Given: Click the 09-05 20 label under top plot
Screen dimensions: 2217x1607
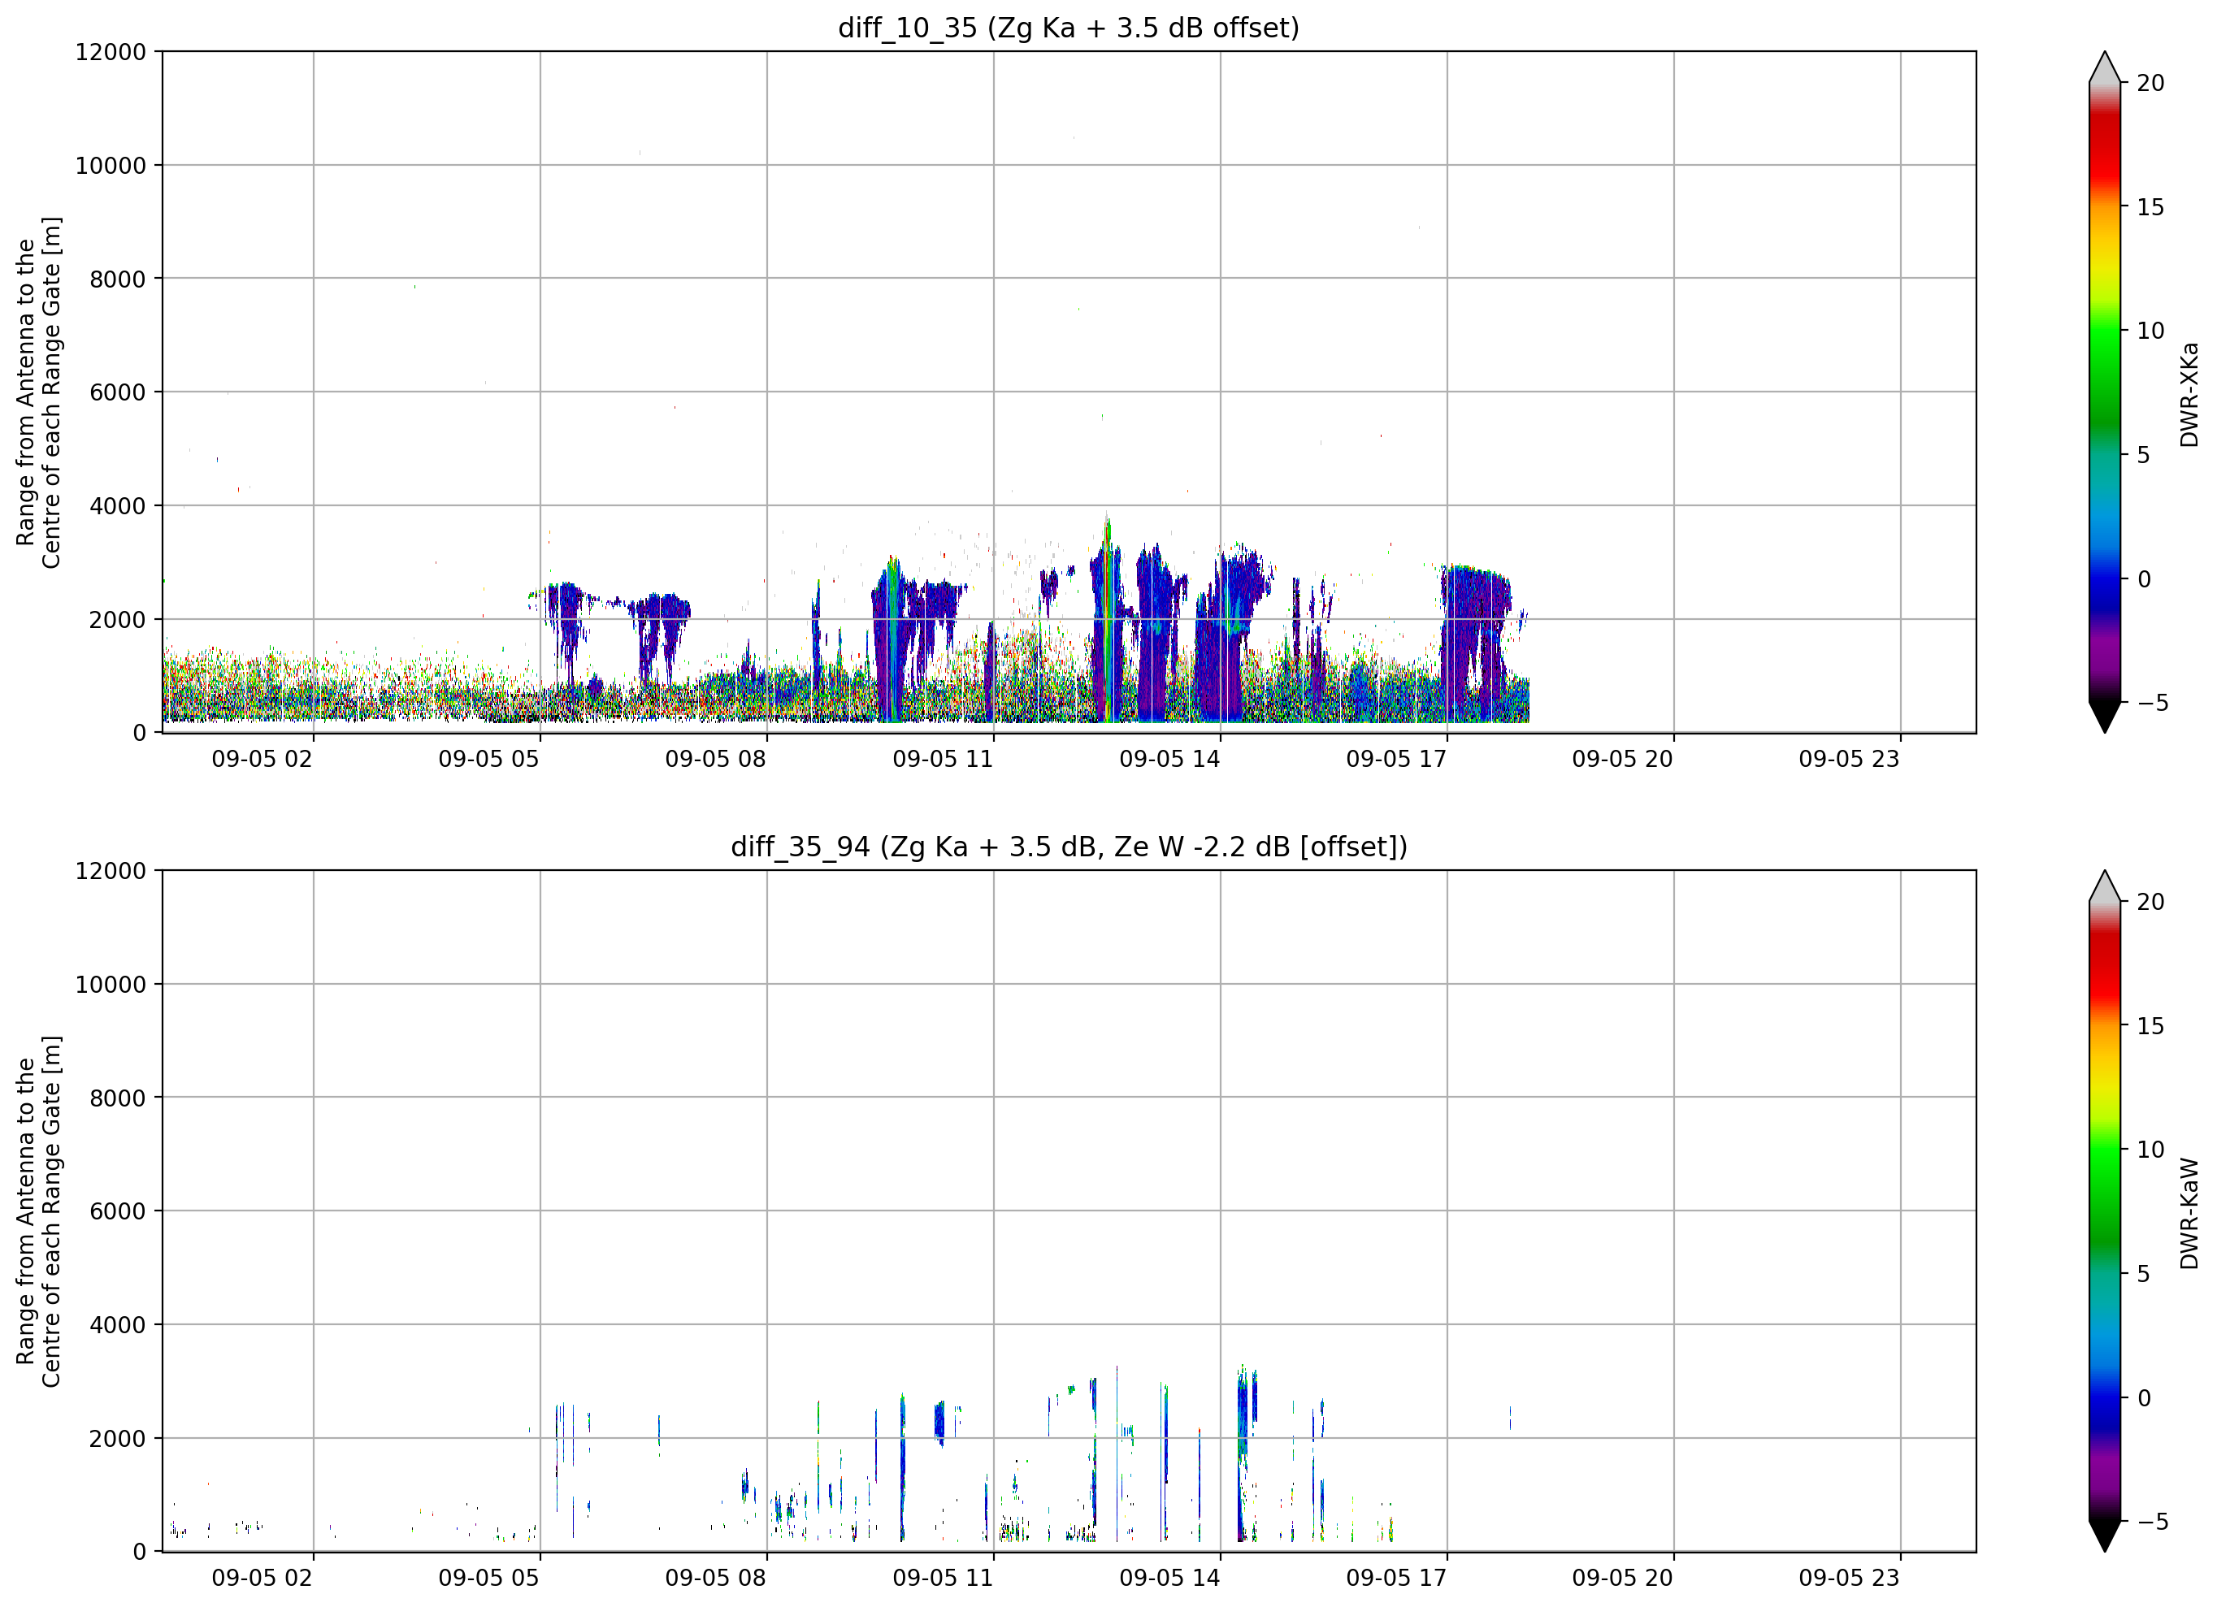Looking at the screenshot, I should click(x=1623, y=760).
